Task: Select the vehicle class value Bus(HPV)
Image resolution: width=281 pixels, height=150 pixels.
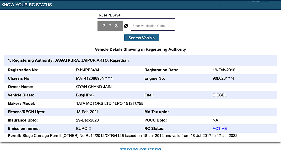Action: click(x=85, y=95)
